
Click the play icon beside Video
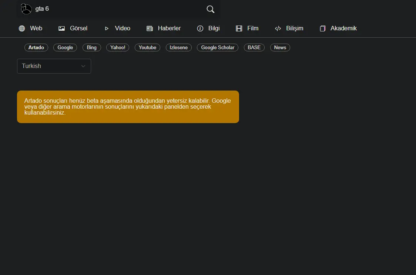tap(107, 28)
